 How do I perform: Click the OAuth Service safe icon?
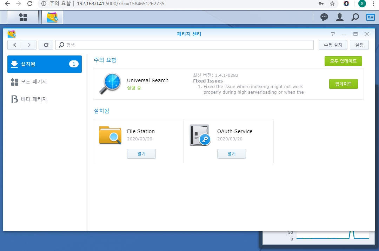(200, 135)
